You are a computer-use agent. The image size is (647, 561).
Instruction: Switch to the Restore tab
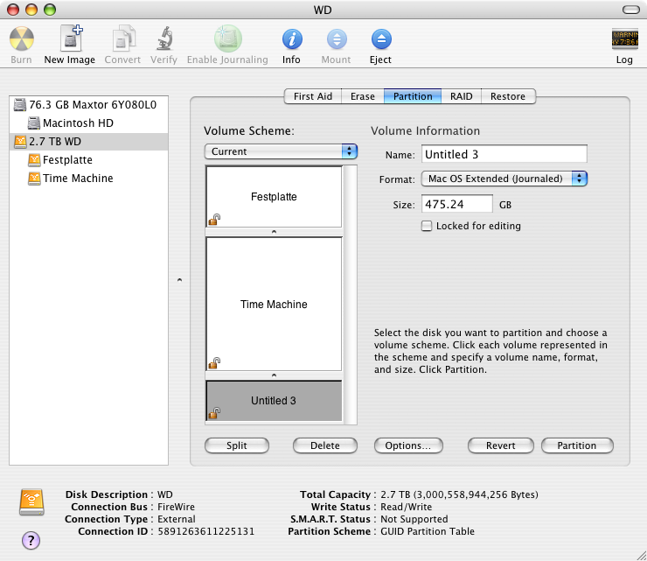[508, 96]
